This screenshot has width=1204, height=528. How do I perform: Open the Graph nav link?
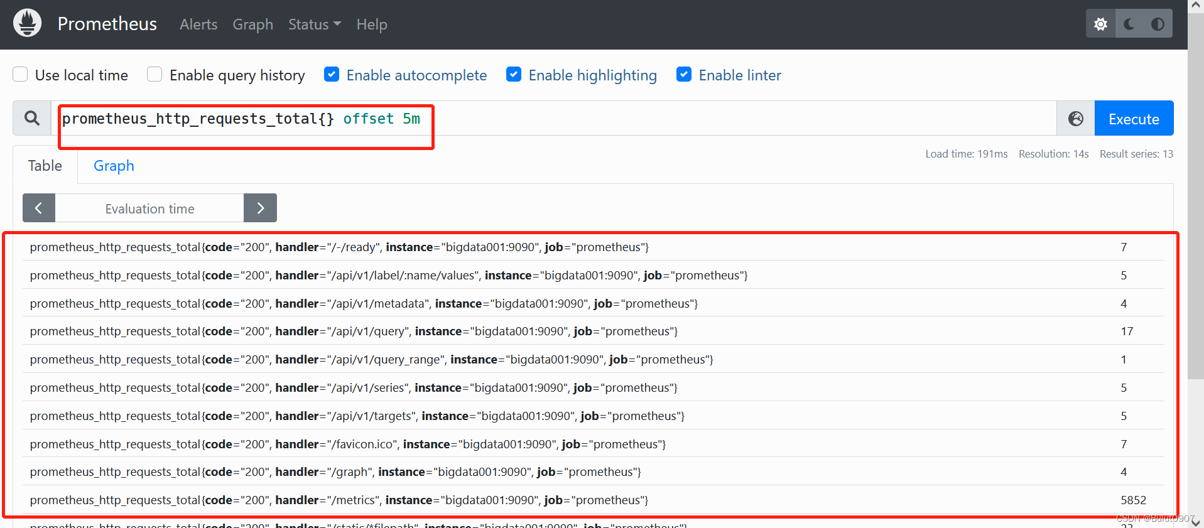pos(253,24)
